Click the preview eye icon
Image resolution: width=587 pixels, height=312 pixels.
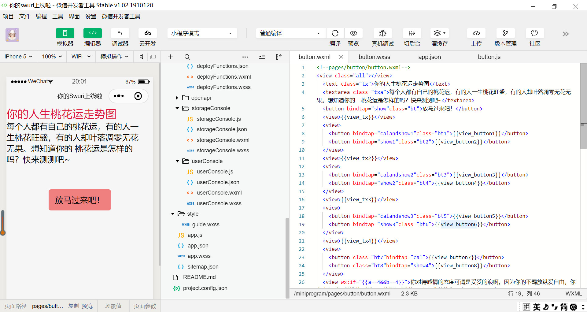click(353, 33)
